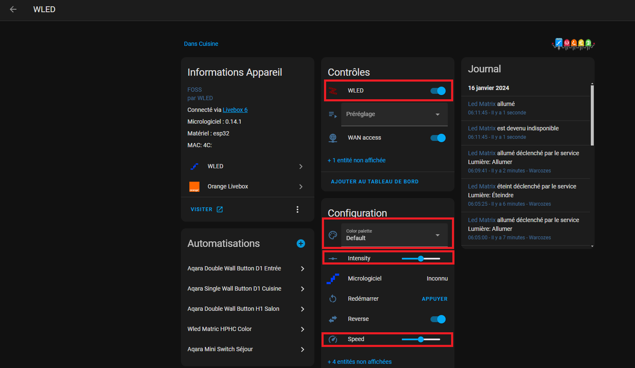Click the WAN access globe icon
This screenshot has height=368, width=635.
point(333,138)
